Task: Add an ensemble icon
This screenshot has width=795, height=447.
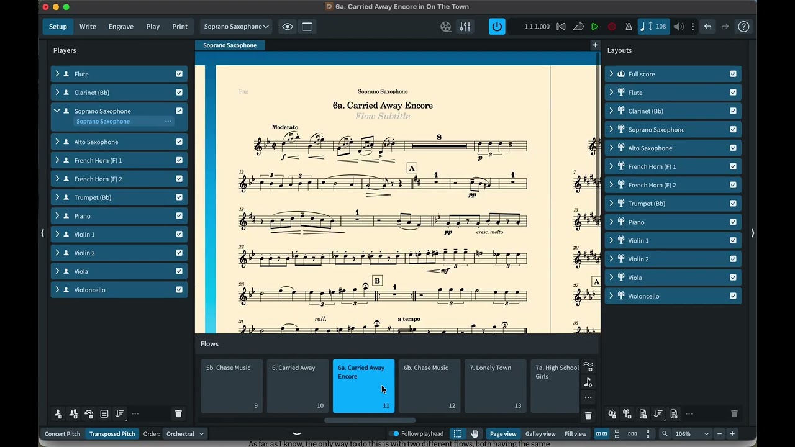Action: 89,414
